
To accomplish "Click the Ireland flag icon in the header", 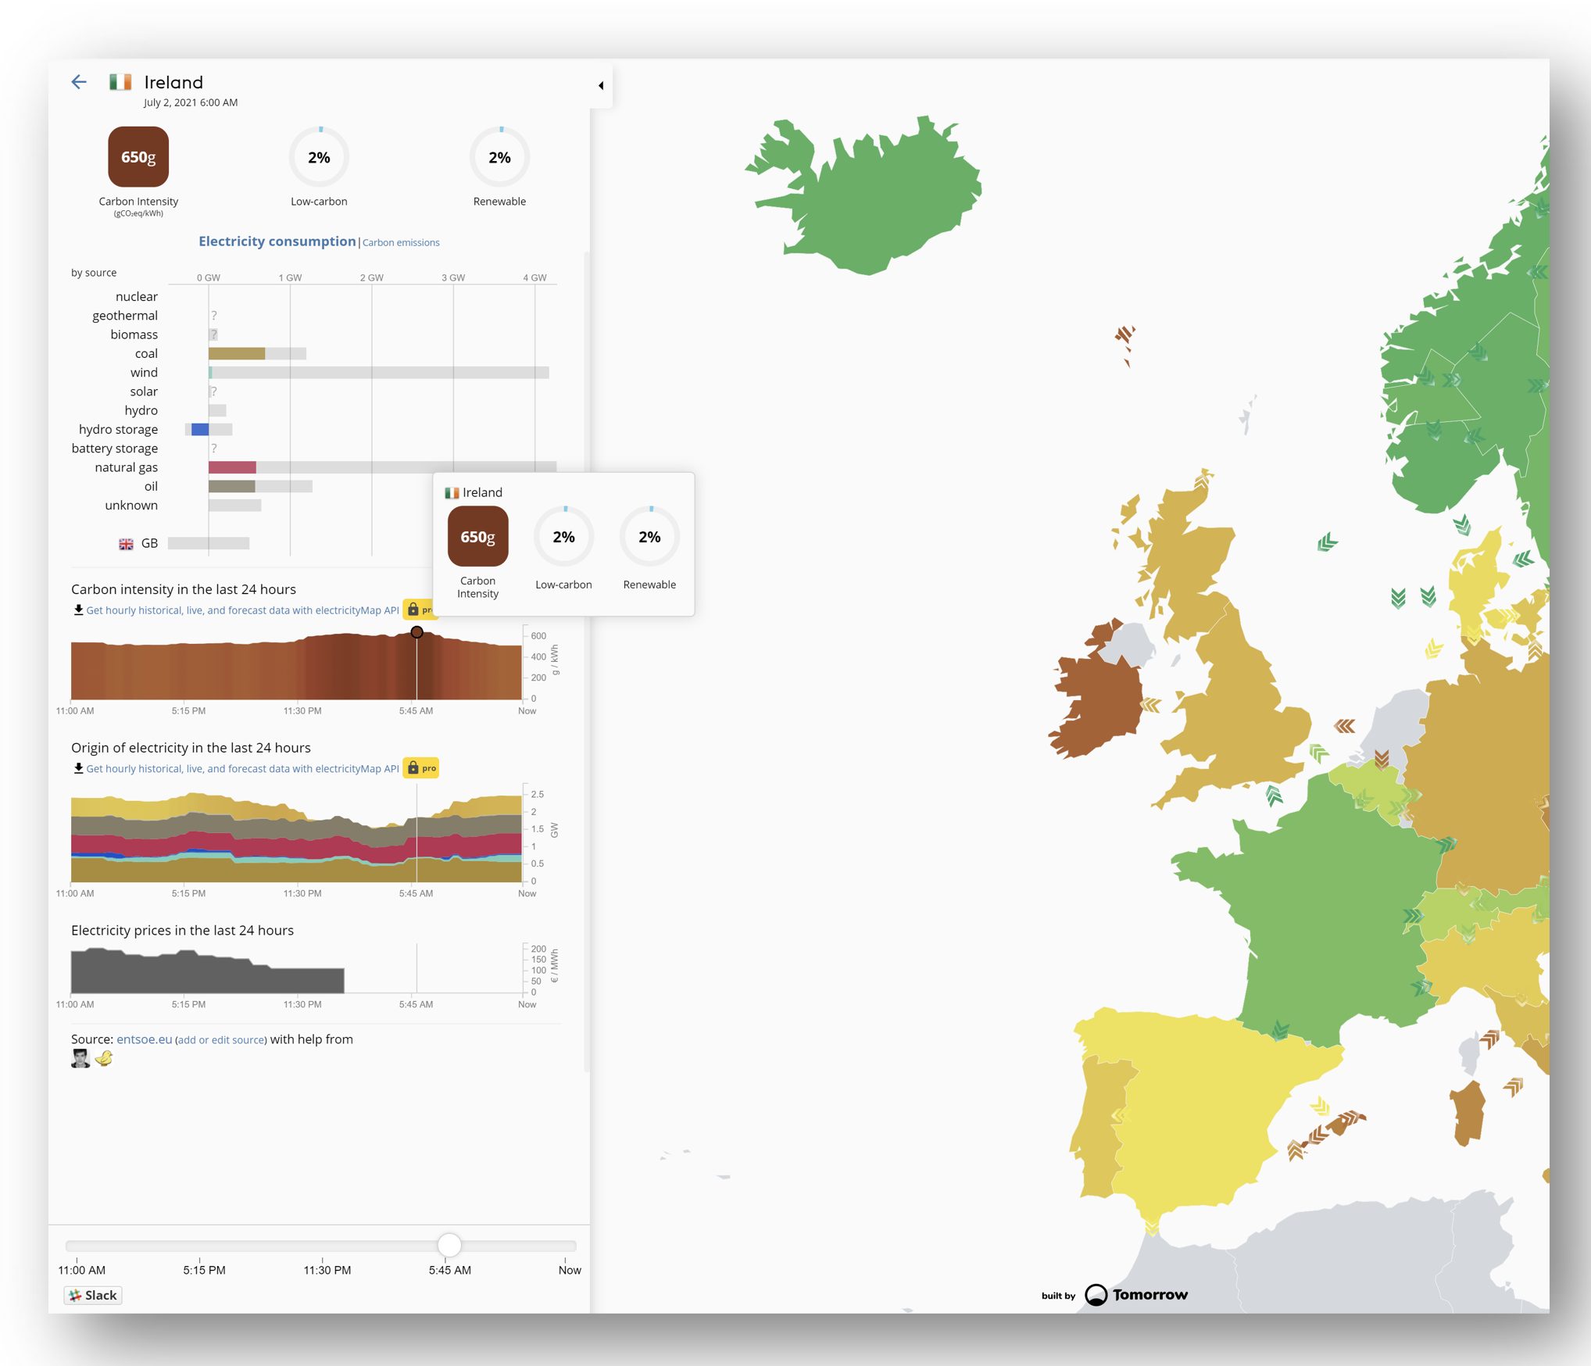I will (x=120, y=82).
